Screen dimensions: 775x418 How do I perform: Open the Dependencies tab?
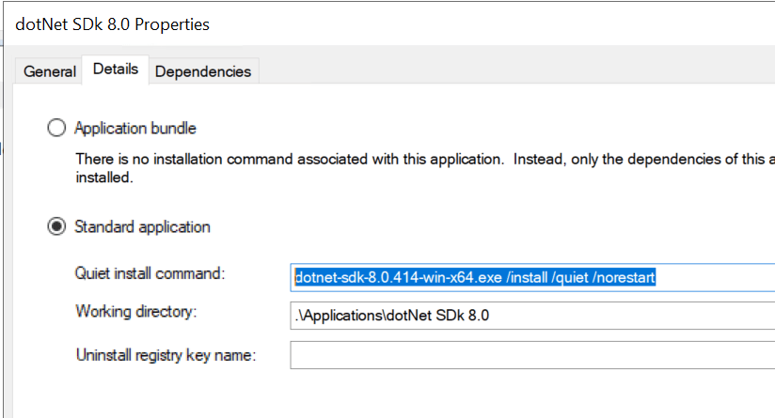(203, 71)
